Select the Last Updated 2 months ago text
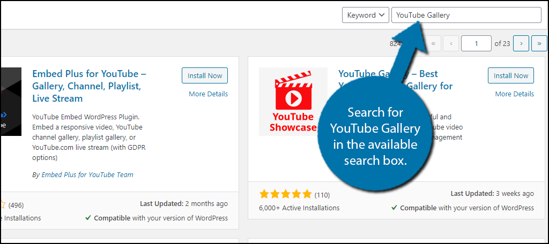 click(184, 204)
